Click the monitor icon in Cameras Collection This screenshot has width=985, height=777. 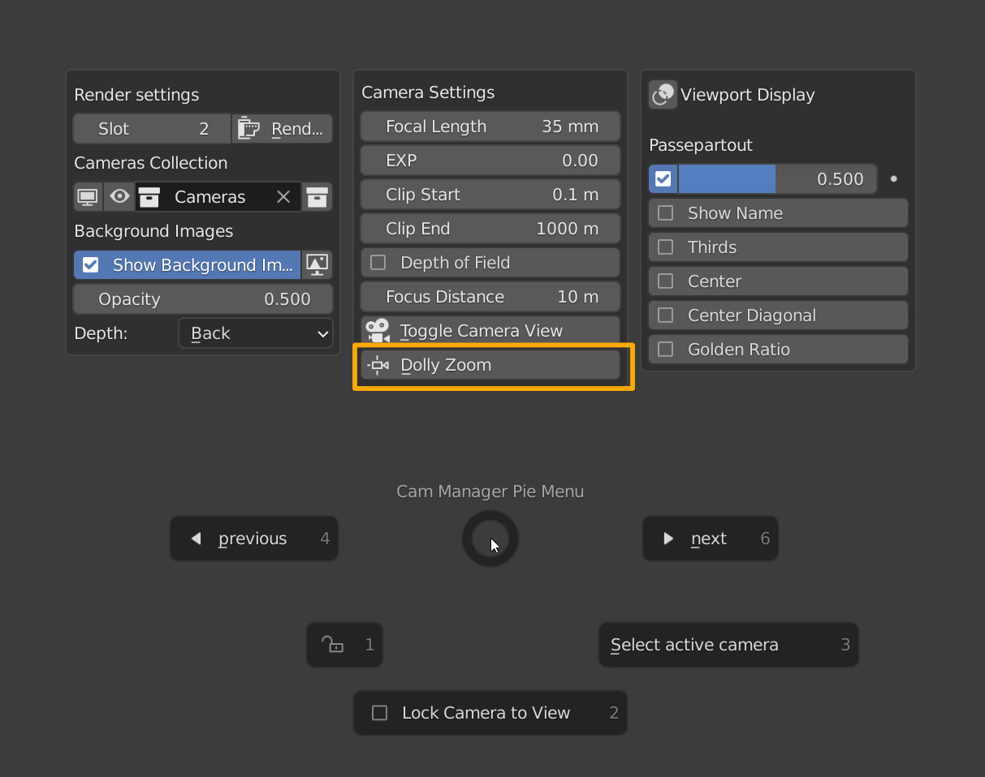click(88, 197)
